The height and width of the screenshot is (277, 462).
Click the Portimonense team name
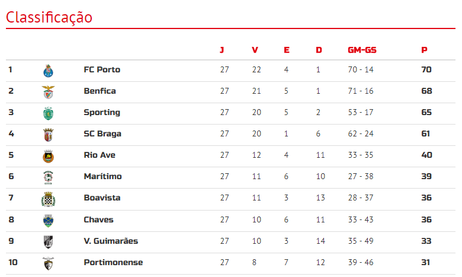coord(113,262)
